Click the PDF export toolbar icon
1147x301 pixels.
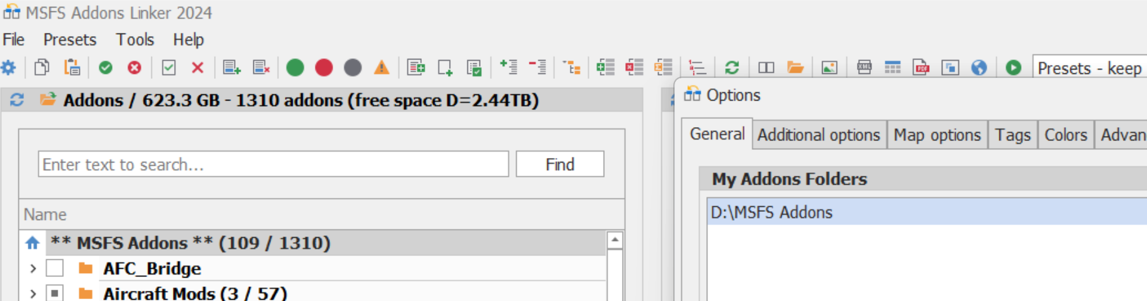922,67
